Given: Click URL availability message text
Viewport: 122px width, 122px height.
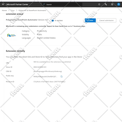Looking at the screenshot, I should [52, 62].
